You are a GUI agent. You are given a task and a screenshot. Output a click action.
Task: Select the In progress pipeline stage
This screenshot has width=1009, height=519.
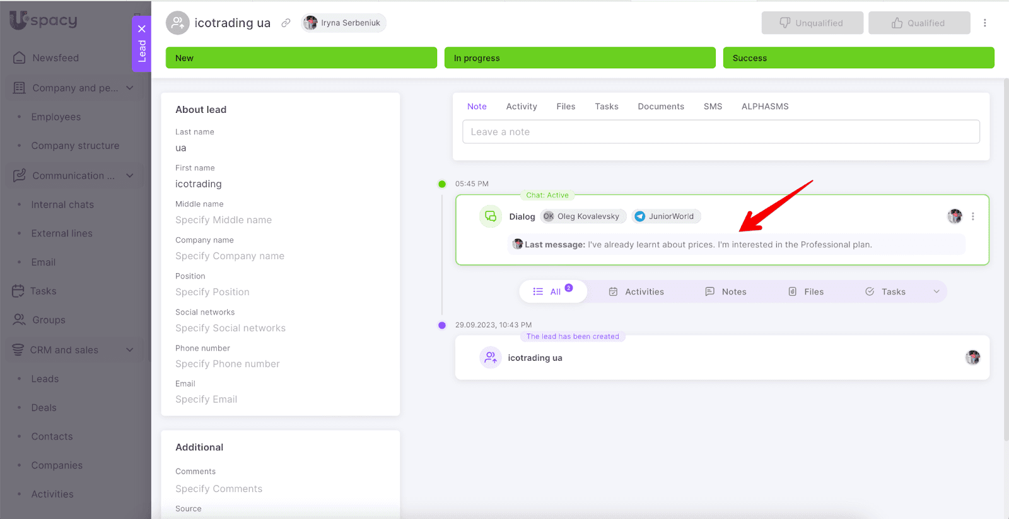[580, 58]
